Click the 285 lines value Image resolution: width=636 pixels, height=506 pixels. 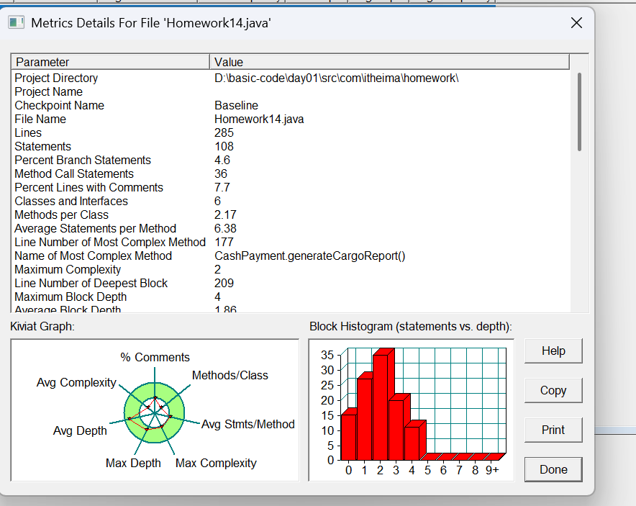[224, 132]
